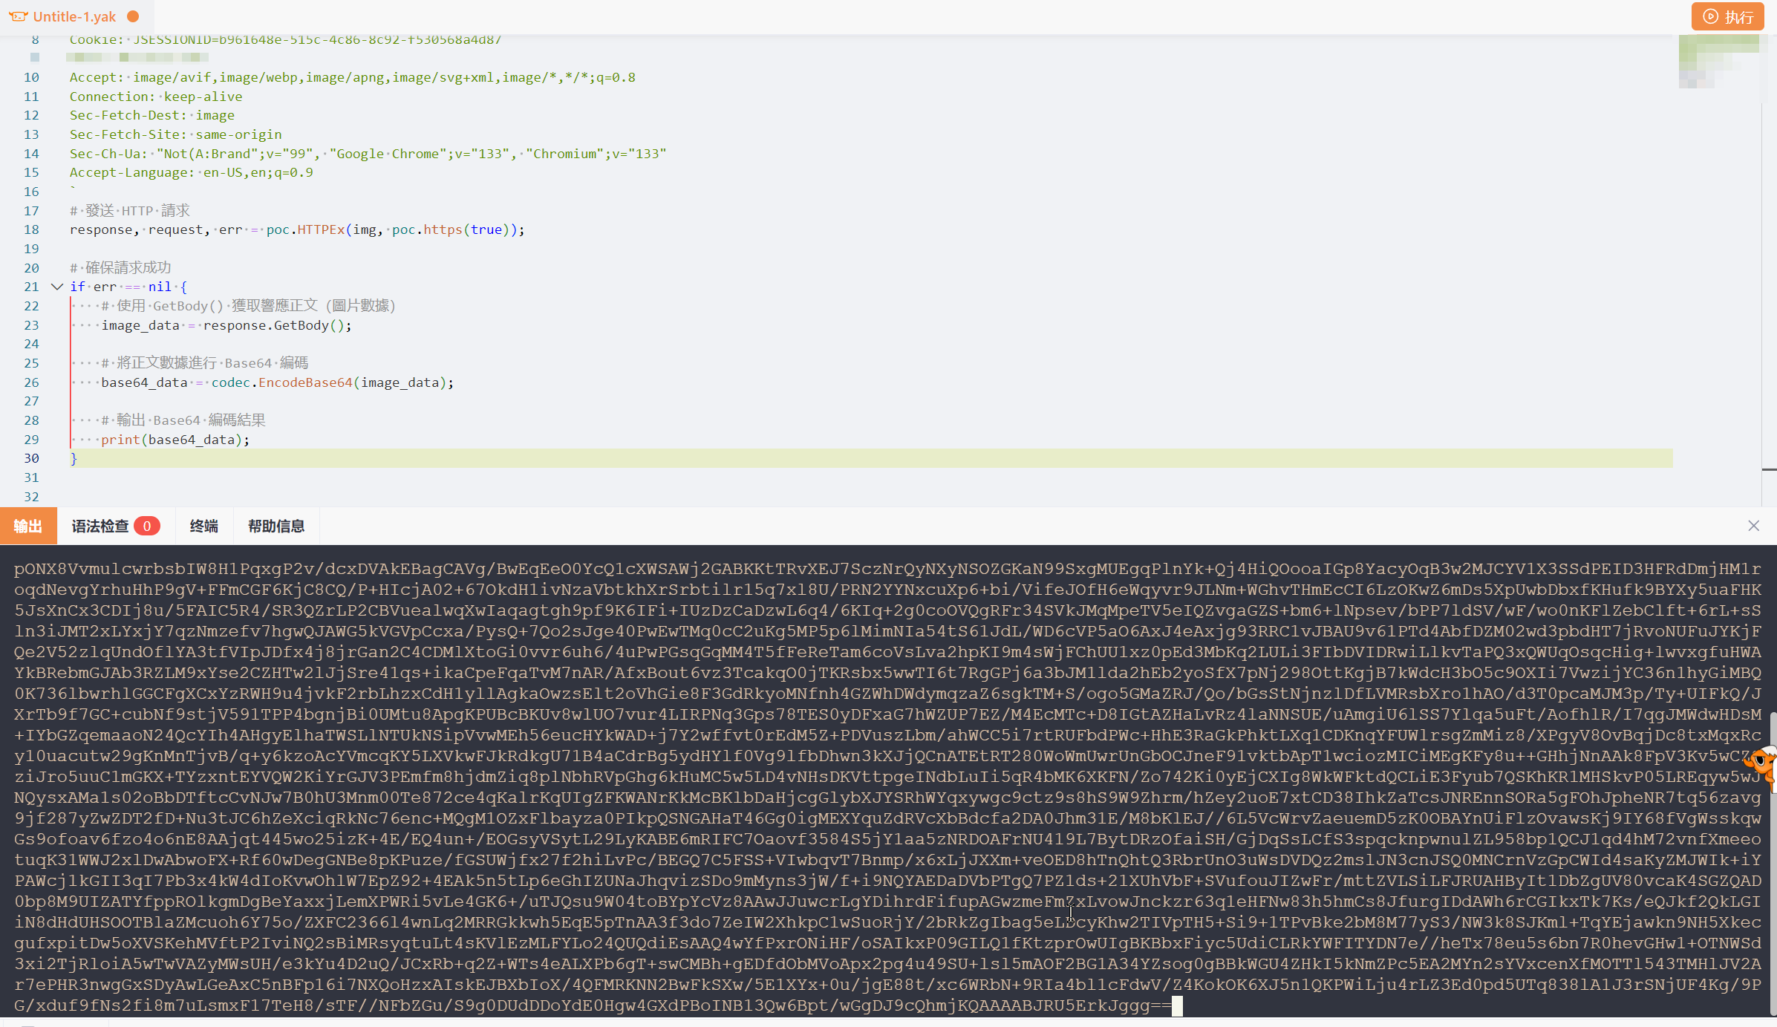
Task: Click the play icon inside 执行 button
Action: [x=1710, y=16]
